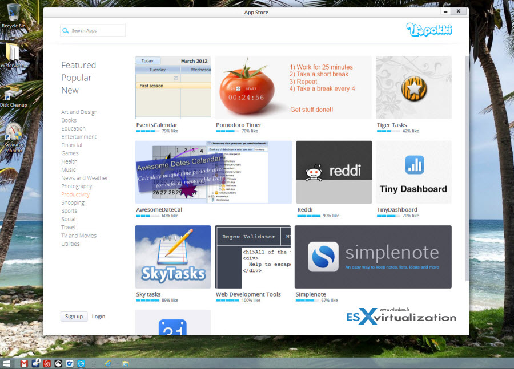Open the Tiny Dashboard chart icon tile
Image resolution: width=514 pixels, height=369 pixels.
click(x=413, y=172)
